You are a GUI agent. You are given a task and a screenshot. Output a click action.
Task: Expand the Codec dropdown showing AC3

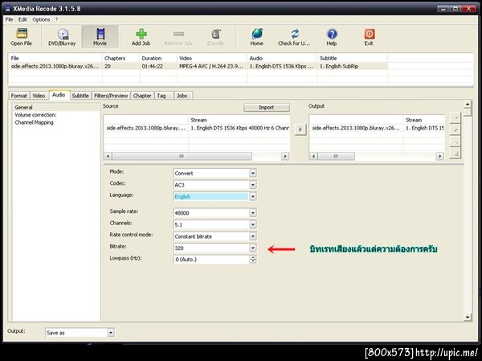253,185
